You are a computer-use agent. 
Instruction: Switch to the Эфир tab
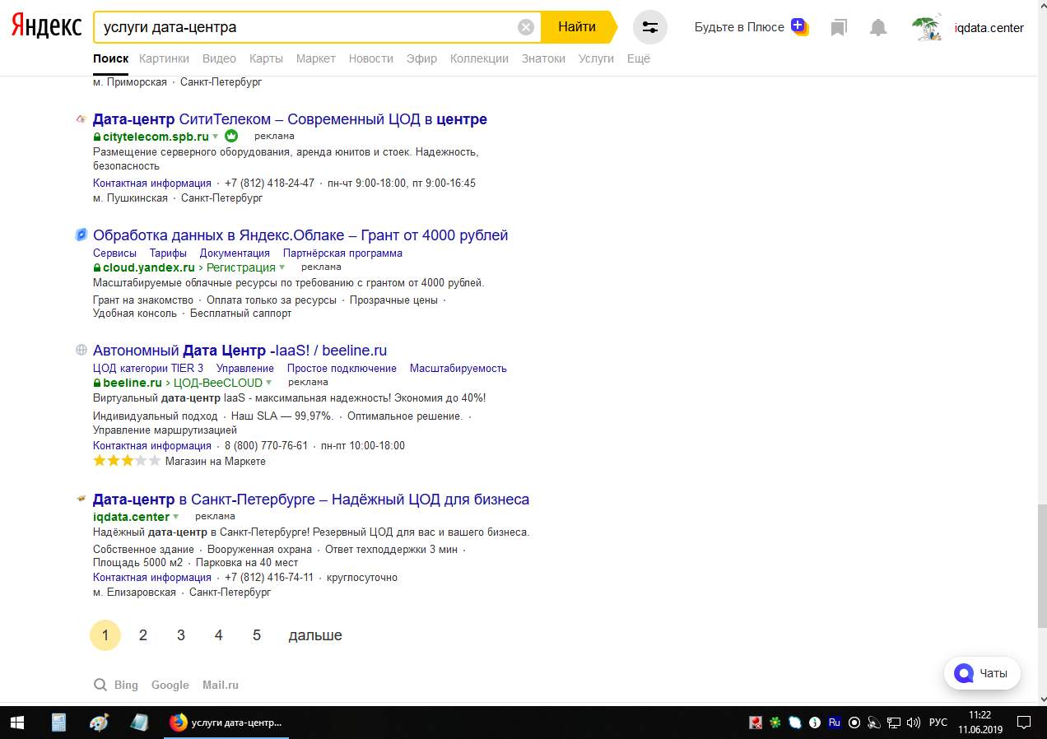tap(422, 58)
